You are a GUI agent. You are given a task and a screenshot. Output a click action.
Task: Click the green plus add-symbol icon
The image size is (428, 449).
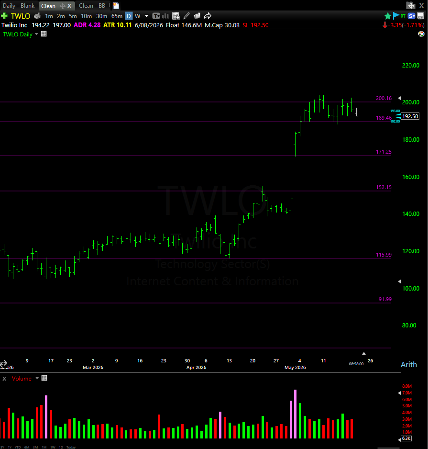4,16
